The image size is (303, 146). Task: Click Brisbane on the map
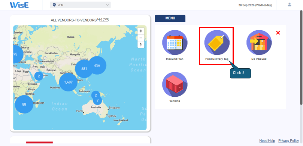coord(114,108)
